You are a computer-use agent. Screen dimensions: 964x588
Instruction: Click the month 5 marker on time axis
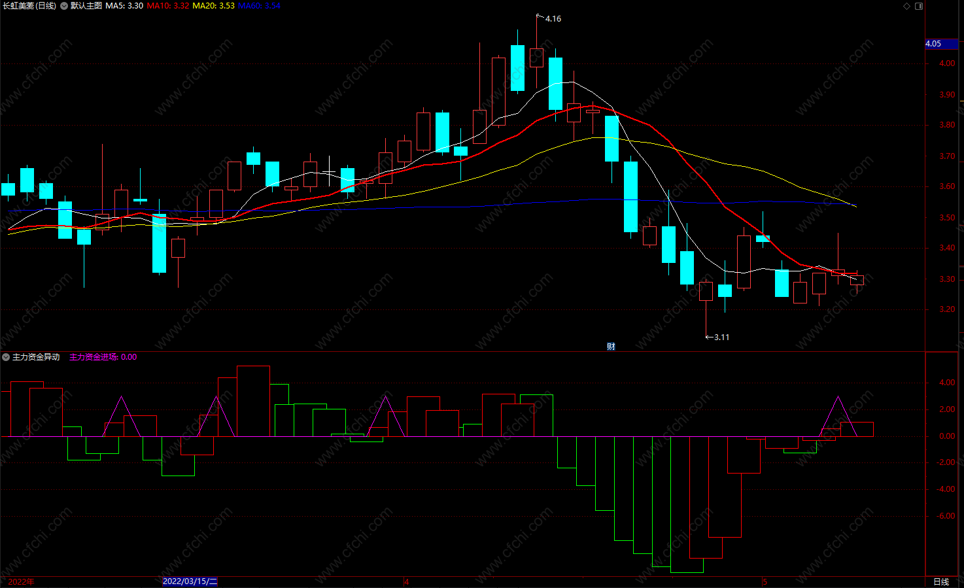click(765, 582)
